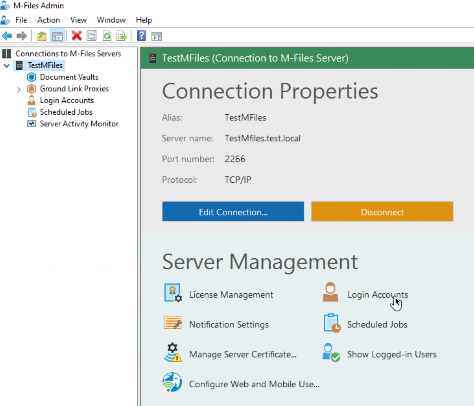474x406 pixels.
Task: Open the Action menu
Action: pyautogui.click(x=49, y=20)
